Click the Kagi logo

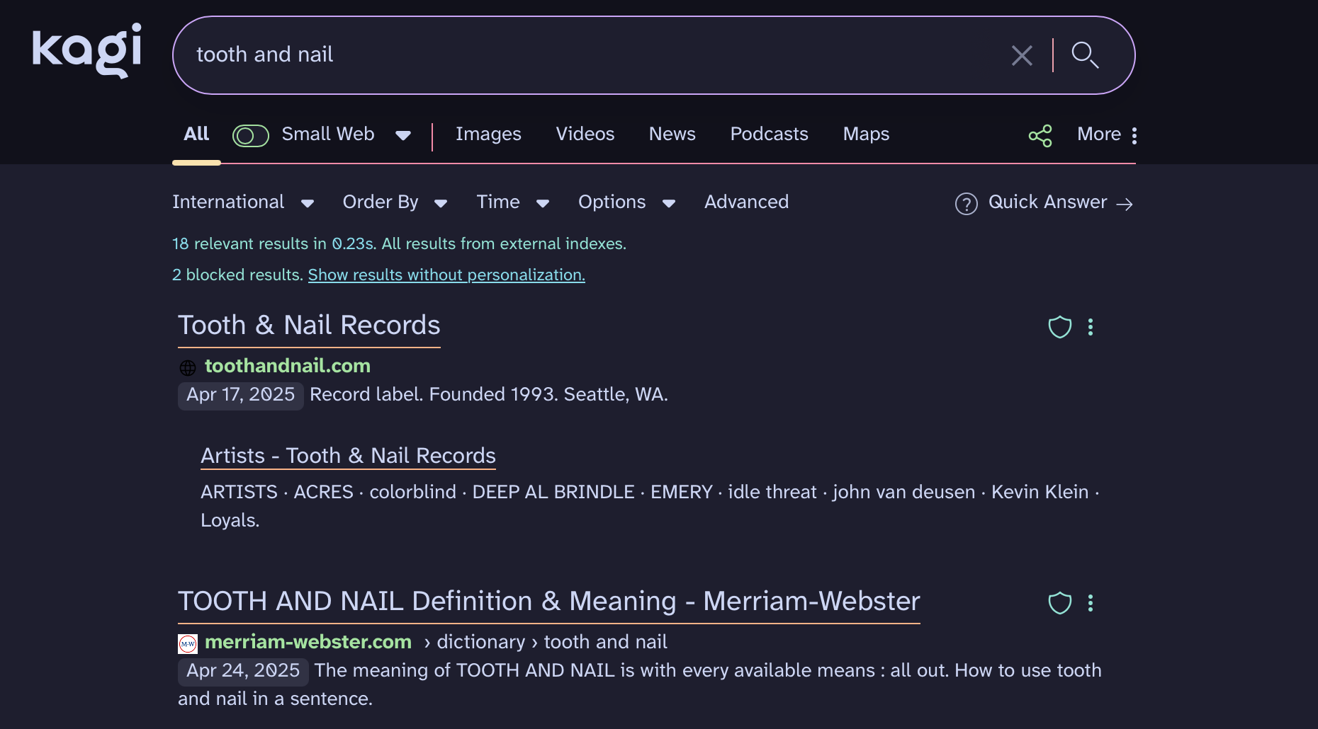coord(86,50)
